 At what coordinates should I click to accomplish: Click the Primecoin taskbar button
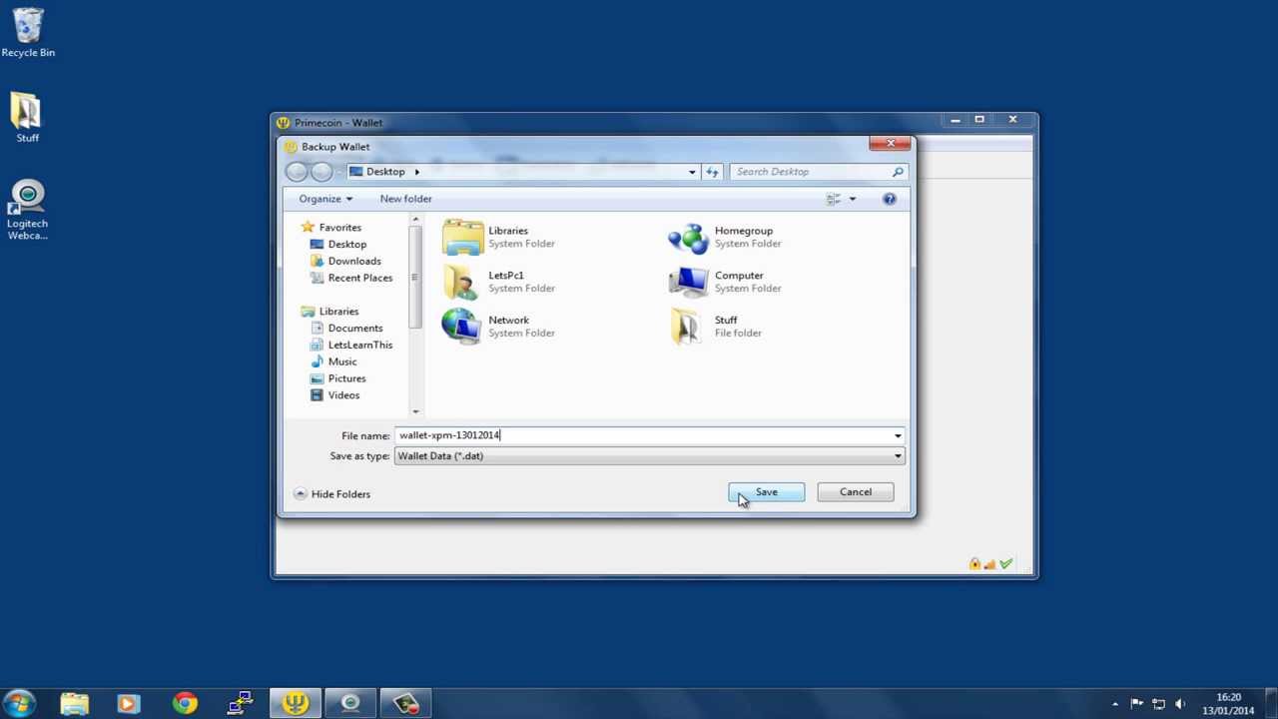[295, 703]
